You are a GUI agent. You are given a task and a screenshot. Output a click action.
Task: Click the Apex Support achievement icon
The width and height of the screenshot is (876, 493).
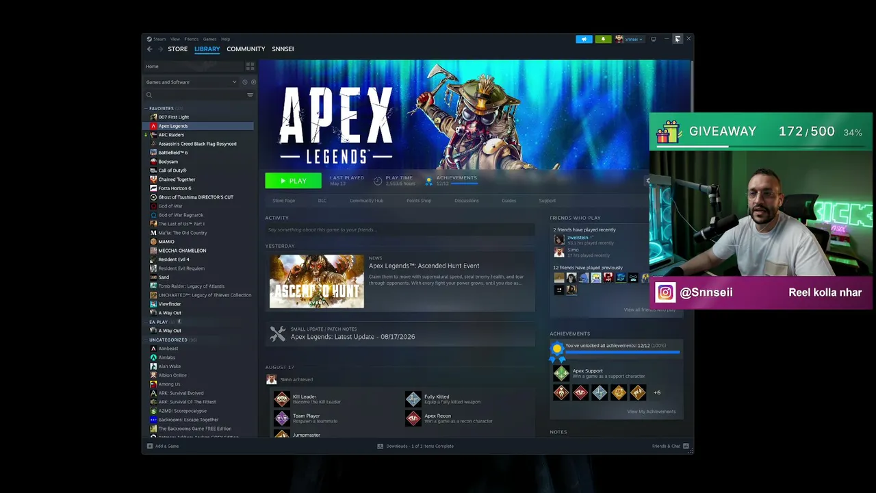[x=561, y=373]
